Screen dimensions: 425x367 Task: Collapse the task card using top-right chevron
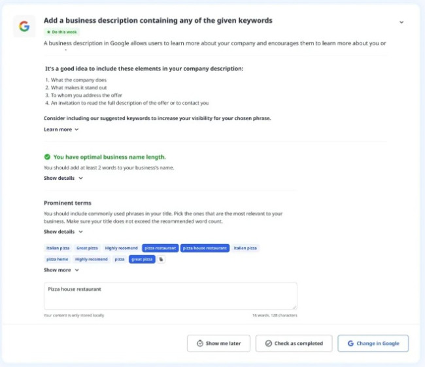point(401,22)
